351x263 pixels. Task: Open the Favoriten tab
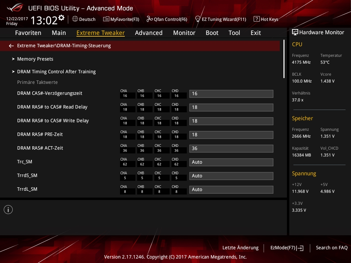click(x=28, y=33)
